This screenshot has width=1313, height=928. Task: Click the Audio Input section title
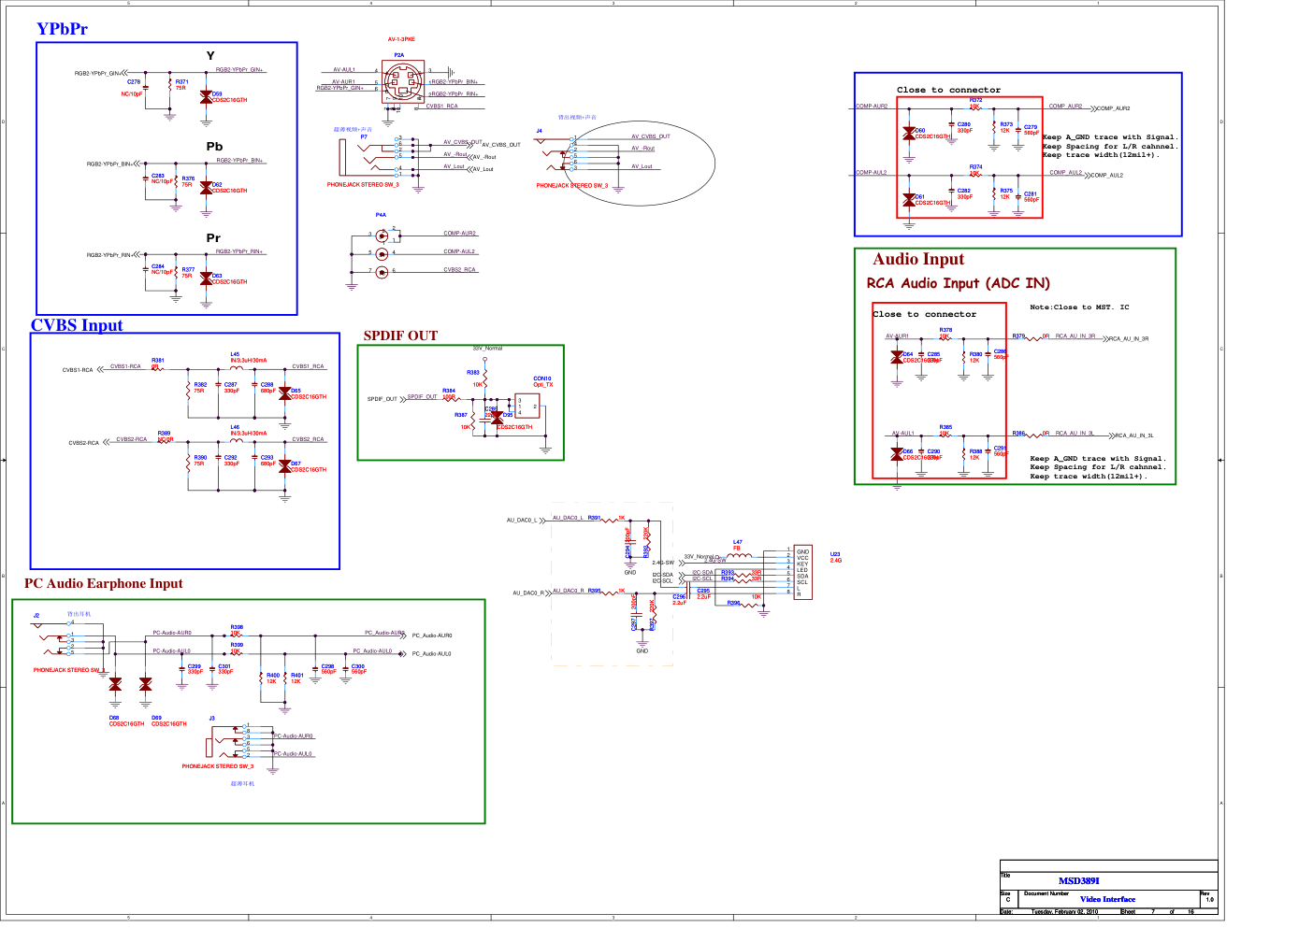pyautogui.click(x=918, y=259)
